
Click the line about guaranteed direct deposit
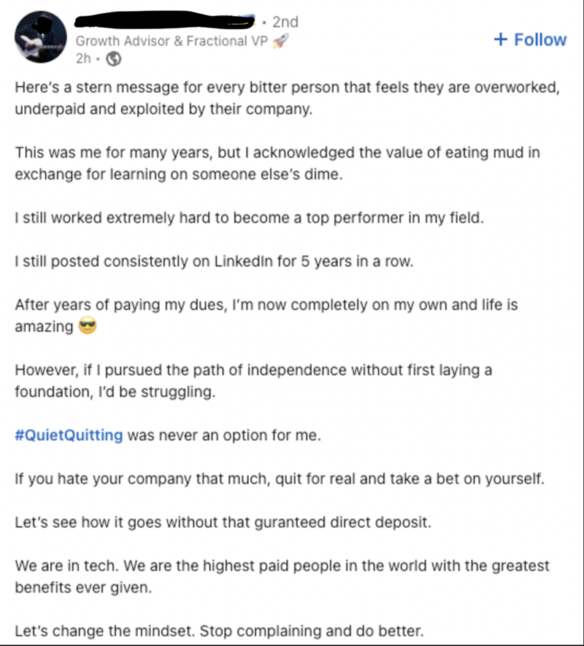(x=223, y=522)
